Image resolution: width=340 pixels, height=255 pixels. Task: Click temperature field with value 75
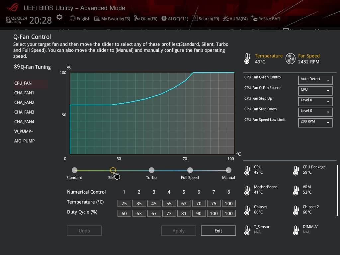click(x=214, y=204)
